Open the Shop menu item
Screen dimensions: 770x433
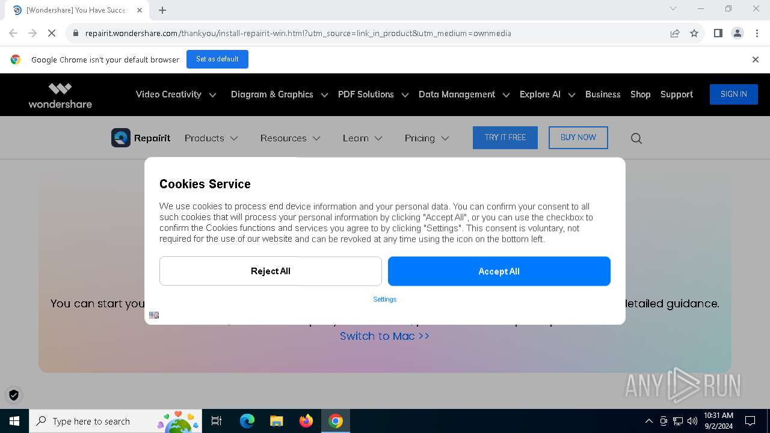pos(641,94)
